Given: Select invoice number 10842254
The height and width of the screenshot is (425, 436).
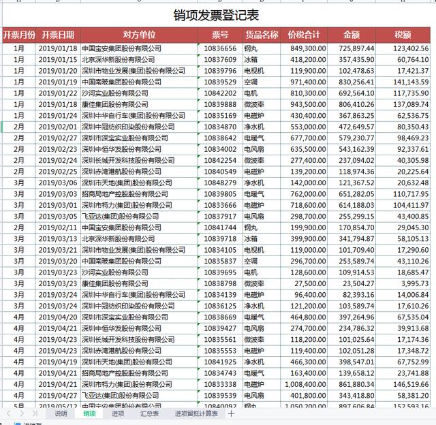Looking at the screenshot, I should [220, 160].
